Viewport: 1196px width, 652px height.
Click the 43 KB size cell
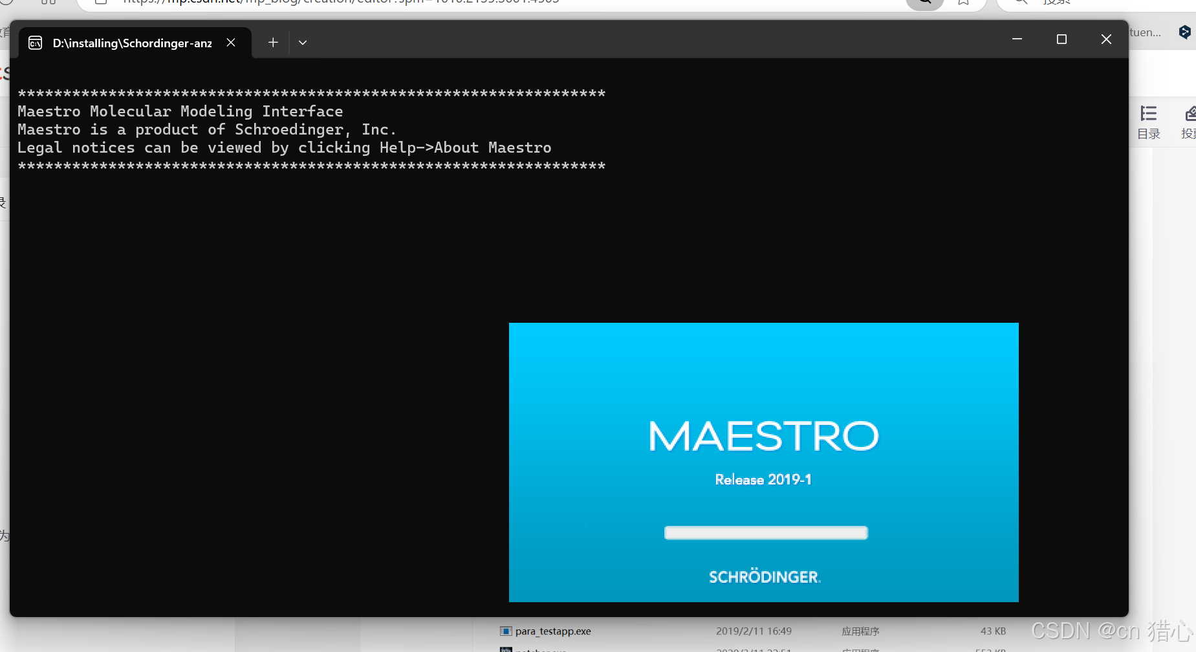[x=993, y=631]
